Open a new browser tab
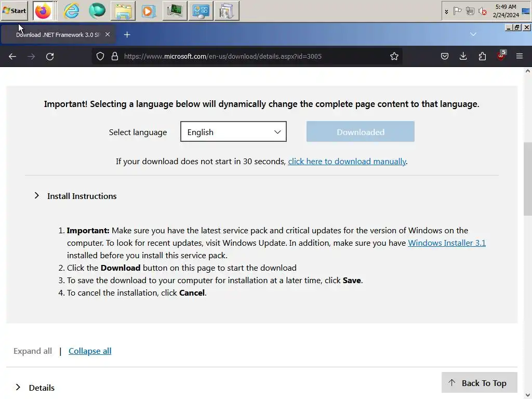 coord(127,35)
